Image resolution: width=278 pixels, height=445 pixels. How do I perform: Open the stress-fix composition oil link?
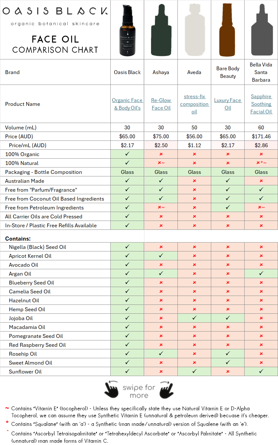coord(194,104)
